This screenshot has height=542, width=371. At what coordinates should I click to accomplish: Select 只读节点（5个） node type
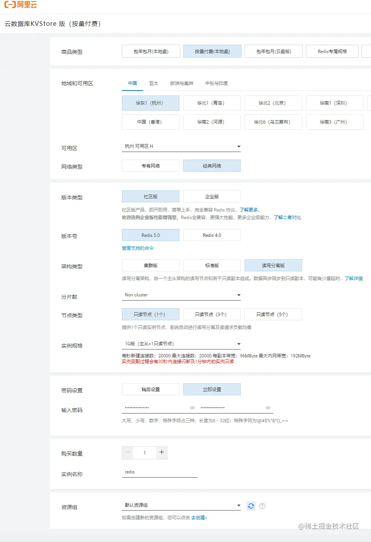[x=273, y=314]
